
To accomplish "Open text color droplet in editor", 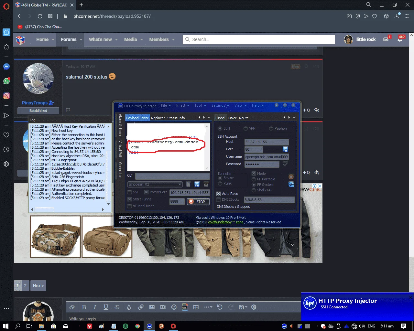I will (x=129, y=307).
